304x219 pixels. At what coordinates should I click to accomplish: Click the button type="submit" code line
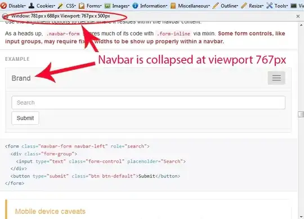95,176
